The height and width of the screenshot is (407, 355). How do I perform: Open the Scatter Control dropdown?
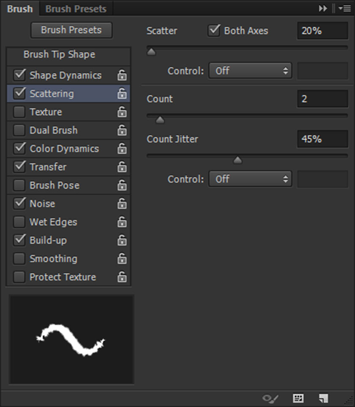tap(250, 71)
